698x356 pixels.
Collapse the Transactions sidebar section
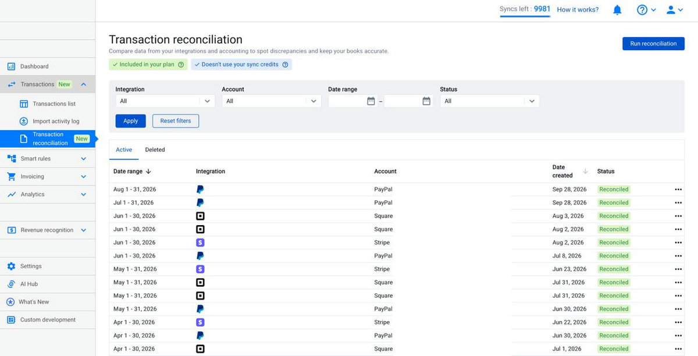(x=83, y=84)
